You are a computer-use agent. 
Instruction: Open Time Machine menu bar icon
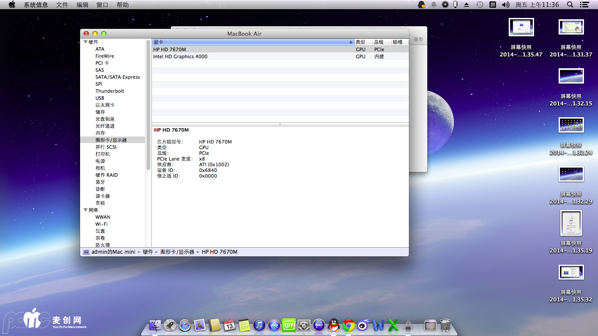tap(480, 5)
